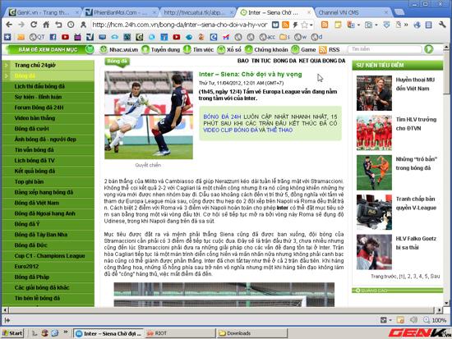Reload the page with the refresh icon
This screenshot has width=452, height=339.
click(34, 25)
